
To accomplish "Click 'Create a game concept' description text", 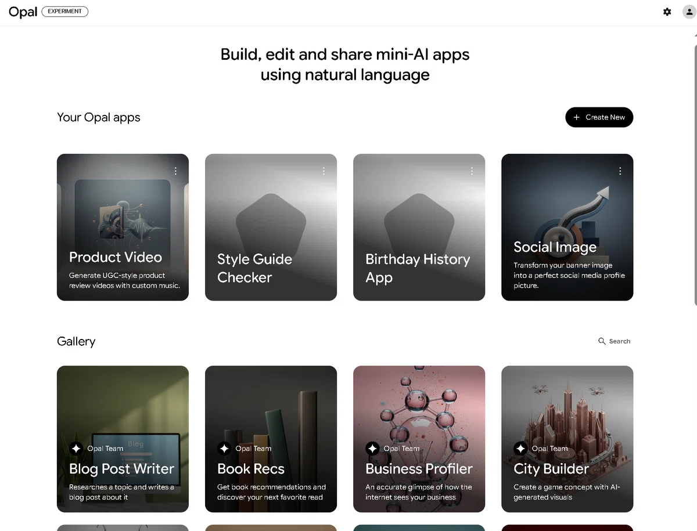I will click(x=567, y=492).
